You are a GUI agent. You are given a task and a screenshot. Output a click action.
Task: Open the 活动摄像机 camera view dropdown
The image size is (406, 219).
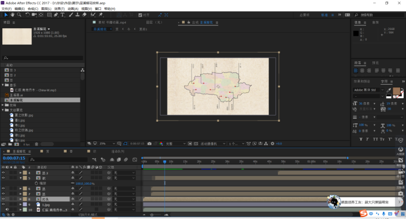click(212, 144)
